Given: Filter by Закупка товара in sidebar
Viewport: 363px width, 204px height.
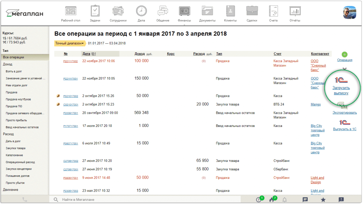Looking at the screenshot, I should click(16, 148).
